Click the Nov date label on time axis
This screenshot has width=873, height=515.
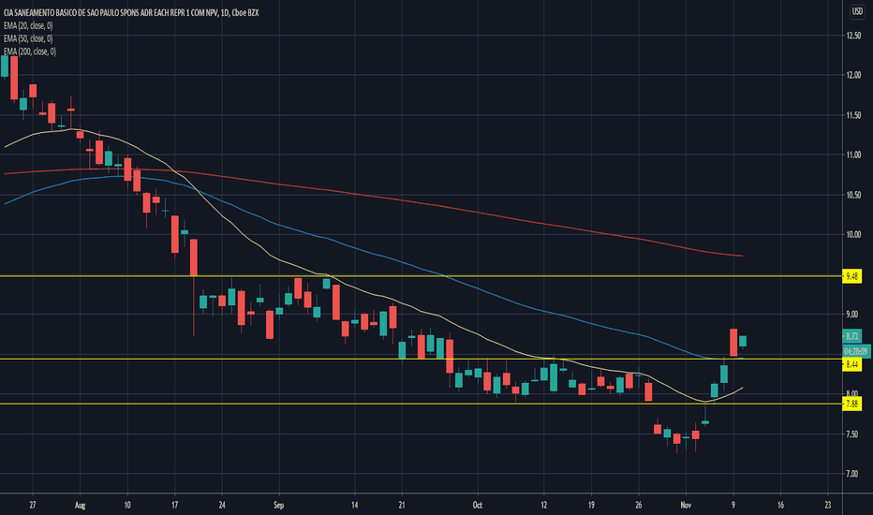tap(686, 505)
